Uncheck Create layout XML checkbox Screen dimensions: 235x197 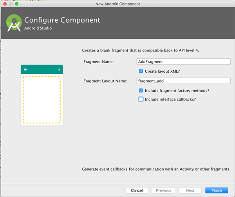tap(141, 71)
